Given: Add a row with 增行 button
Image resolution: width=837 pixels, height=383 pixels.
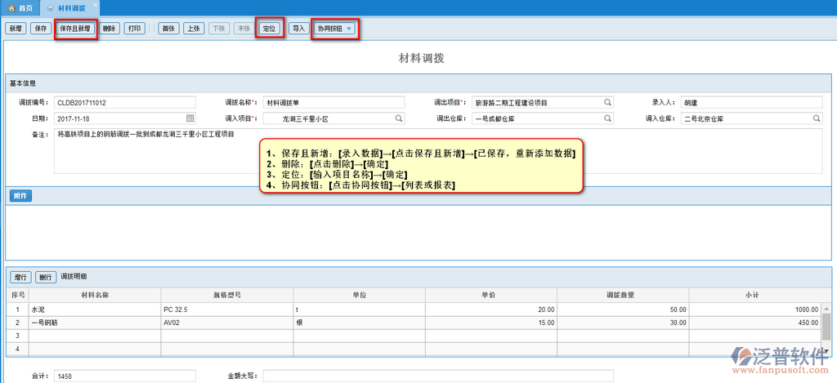Looking at the screenshot, I should point(20,277).
